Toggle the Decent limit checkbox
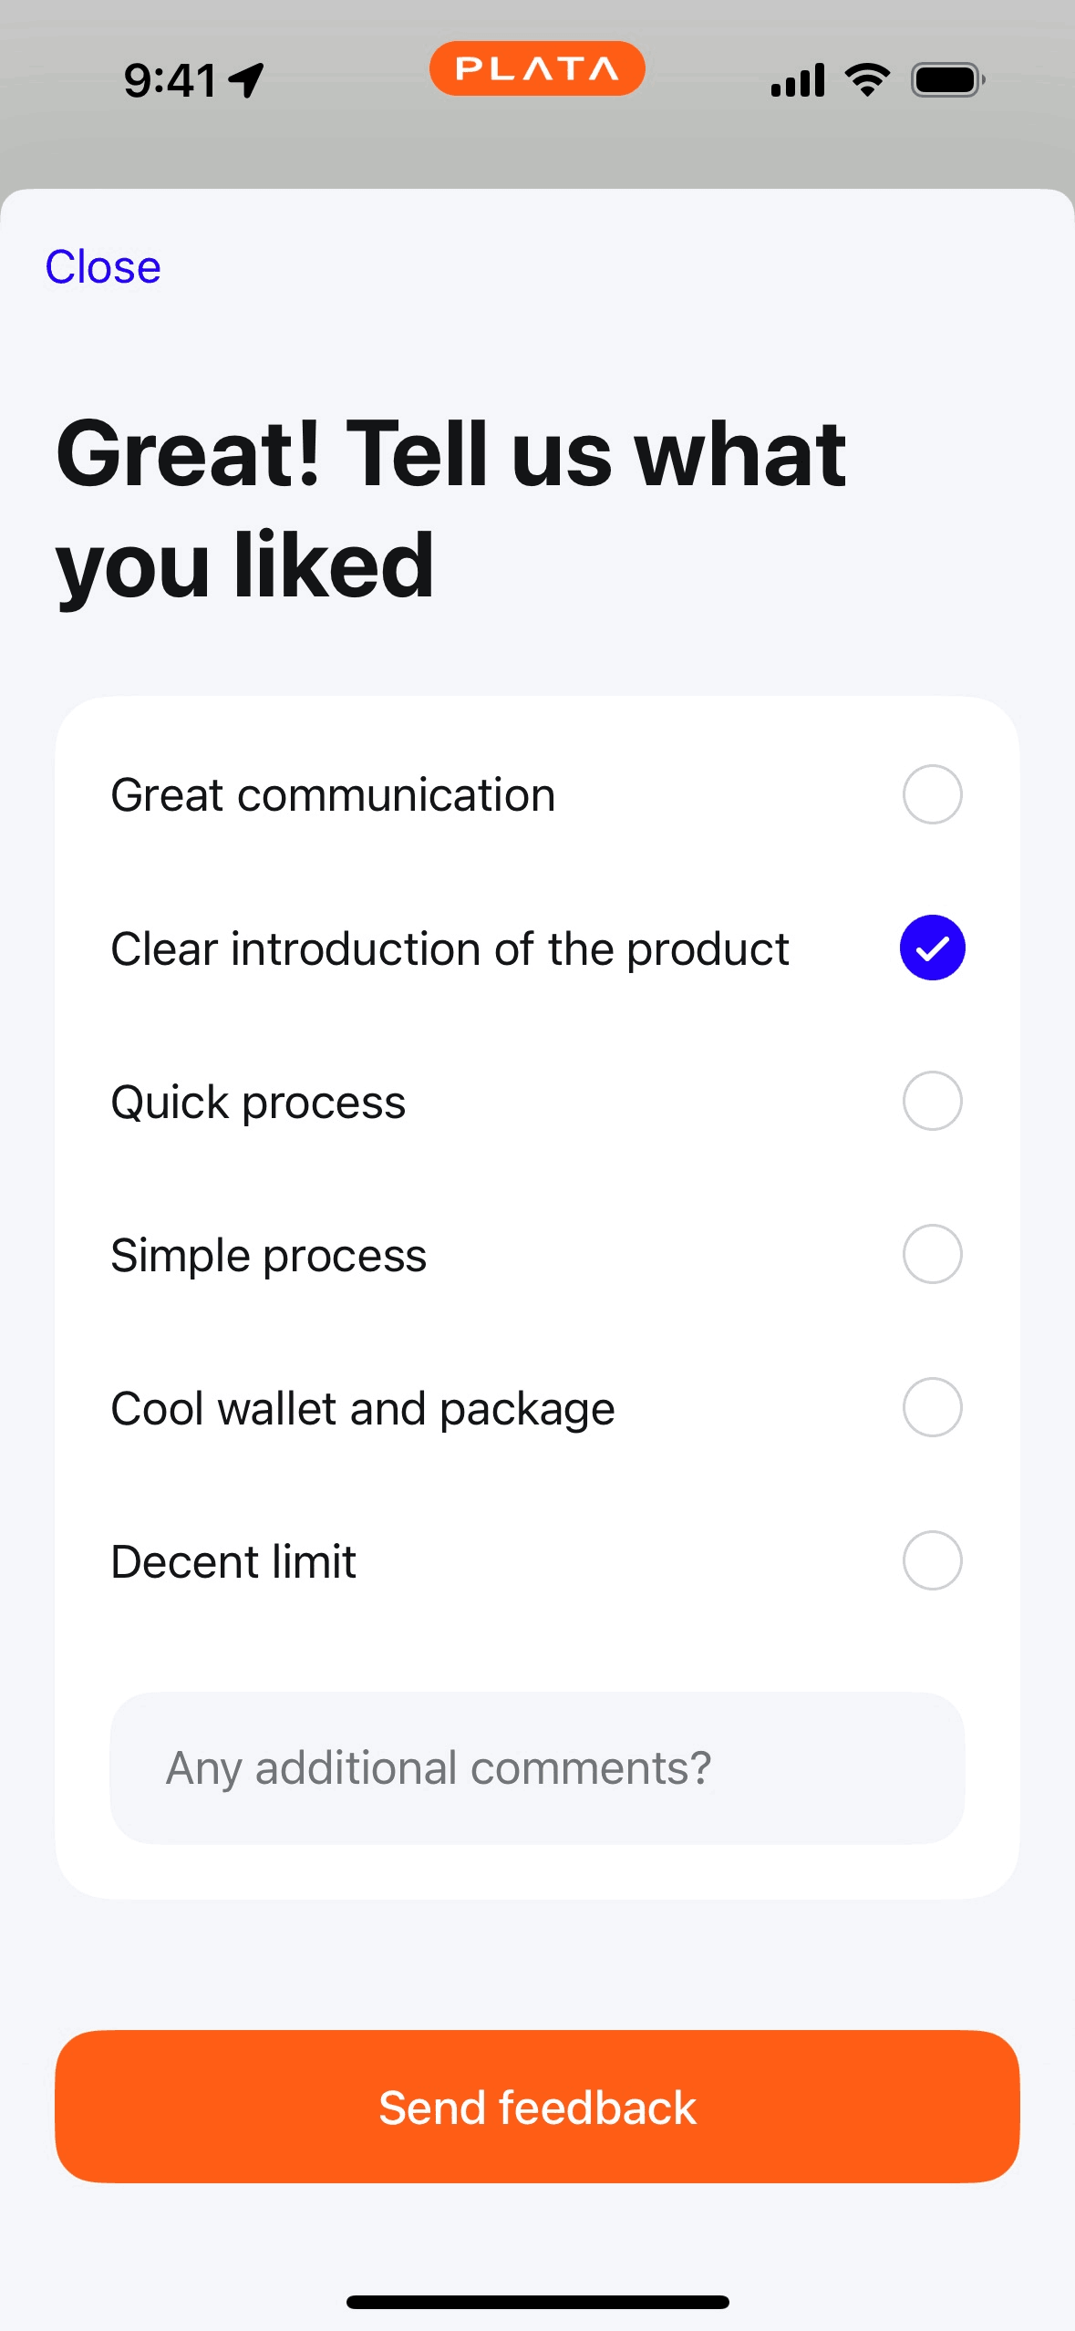The image size is (1075, 2331). tap(932, 1560)
